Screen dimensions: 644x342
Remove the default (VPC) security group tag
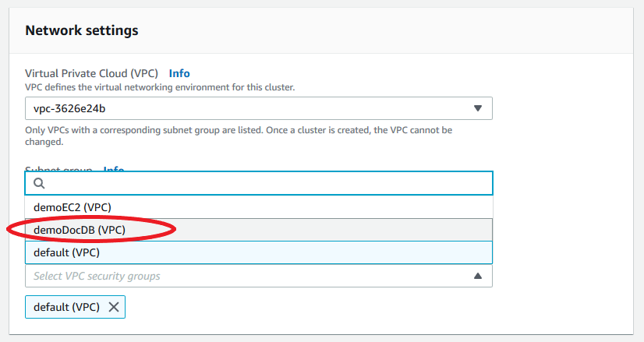tap(114, 307)
